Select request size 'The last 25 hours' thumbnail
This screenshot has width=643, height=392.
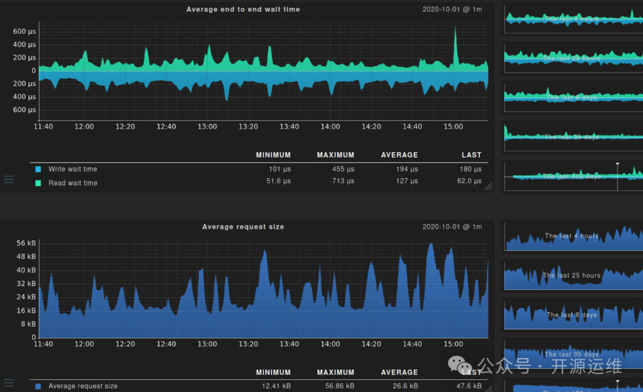coord(573,275)
